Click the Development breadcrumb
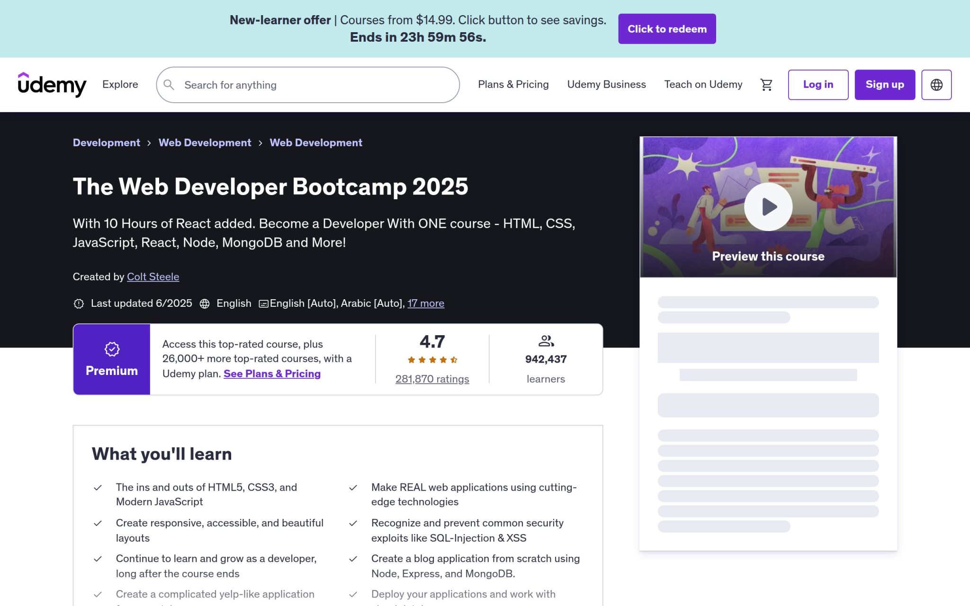Image resolution: width=970 pixels, height=606 pixels. (107, 143)
